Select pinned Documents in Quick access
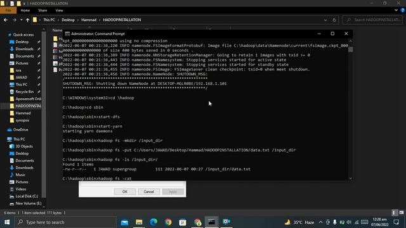Image resolution: width=406 pixels, height=228 pixels. (x=25, y=56)
